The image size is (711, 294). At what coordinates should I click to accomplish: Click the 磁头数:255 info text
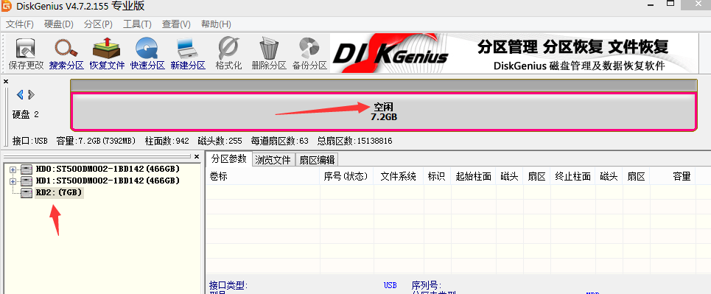point(220,141)
